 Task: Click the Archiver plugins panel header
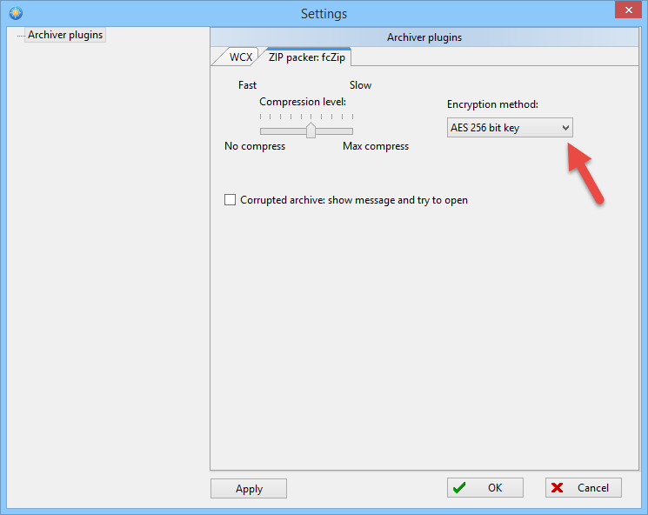click(424, 37)
